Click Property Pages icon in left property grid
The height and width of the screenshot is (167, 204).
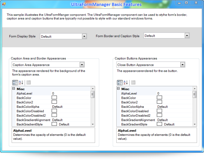click(29, 82)
